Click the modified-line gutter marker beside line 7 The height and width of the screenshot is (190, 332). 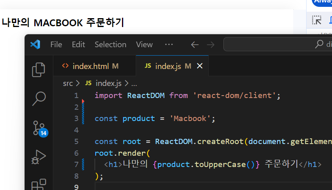pyautogui.click(x=83, y=165)
